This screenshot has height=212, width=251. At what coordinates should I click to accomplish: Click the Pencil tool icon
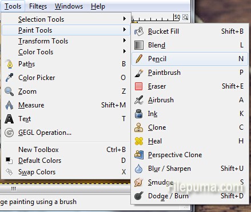point(139,59)
